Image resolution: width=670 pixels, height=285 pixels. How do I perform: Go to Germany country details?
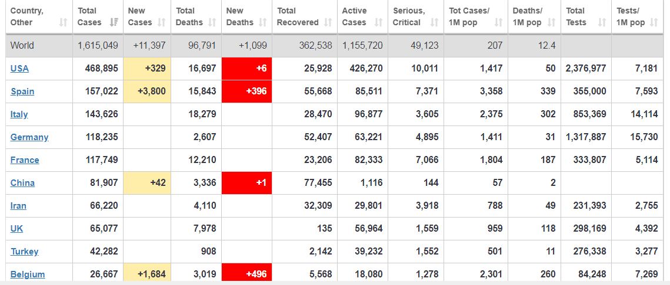point(29,137)
